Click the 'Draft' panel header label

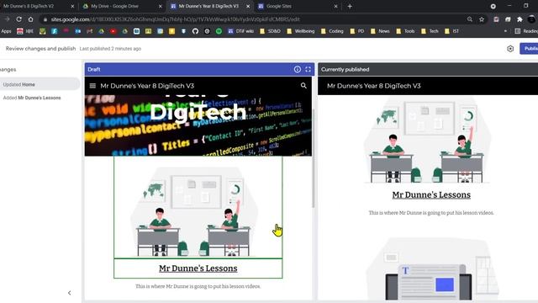(93, 69)
